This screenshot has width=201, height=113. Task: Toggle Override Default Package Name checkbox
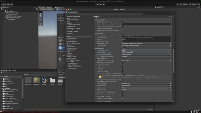point(122,35)
